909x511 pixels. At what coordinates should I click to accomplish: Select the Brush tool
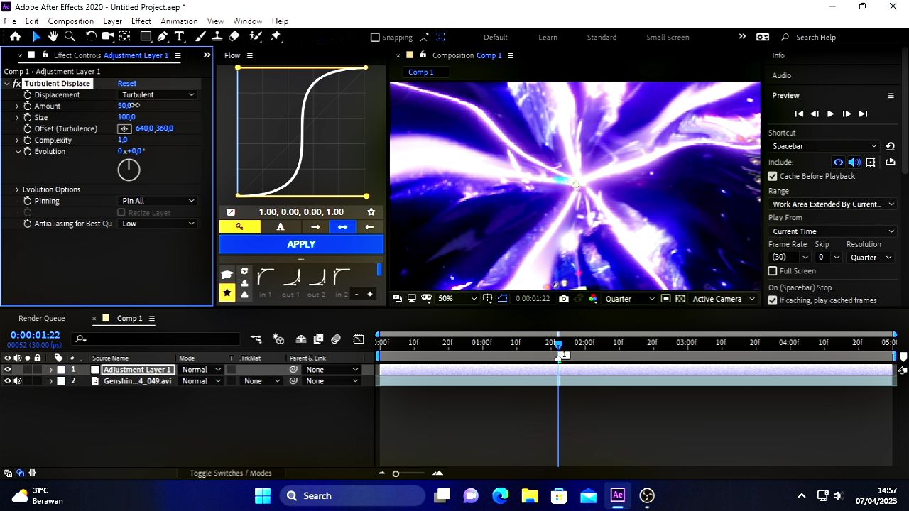[x=200, y=37]
